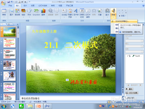Go to next slide via double arrow
The image size is (145, 109).
click(x=123, y=92)
